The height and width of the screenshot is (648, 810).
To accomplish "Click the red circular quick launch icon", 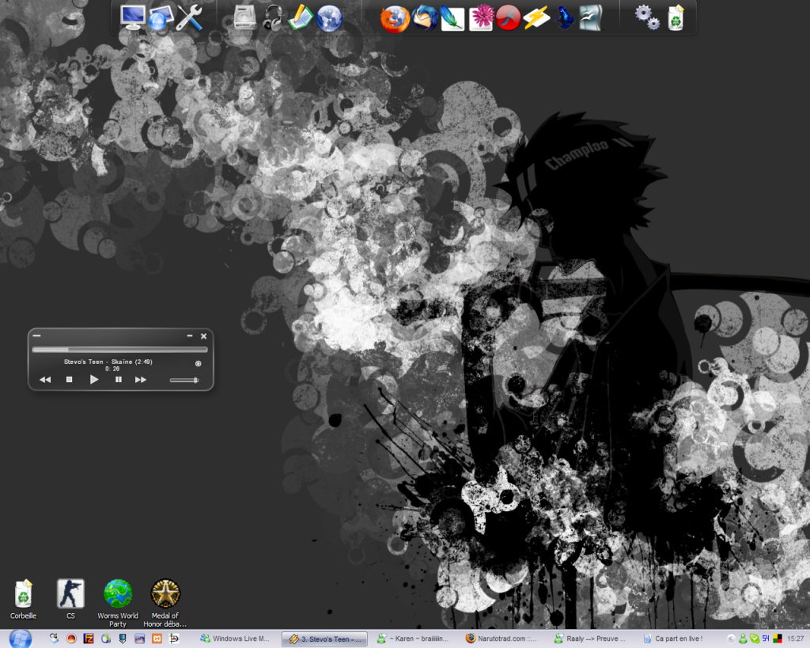I will point(71,639).
